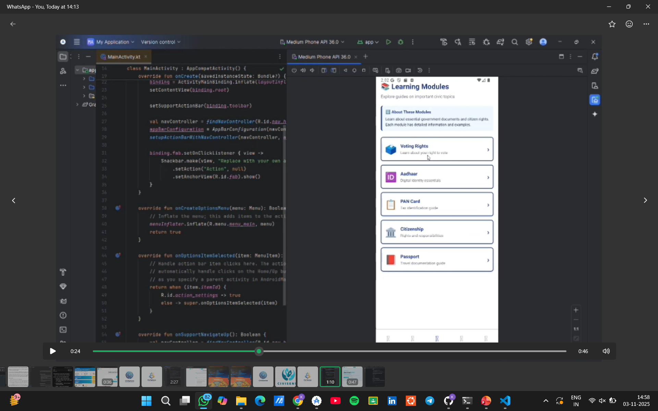Open the three-dot more options menu
658x411 pixels.
click(x=646, y=24)
